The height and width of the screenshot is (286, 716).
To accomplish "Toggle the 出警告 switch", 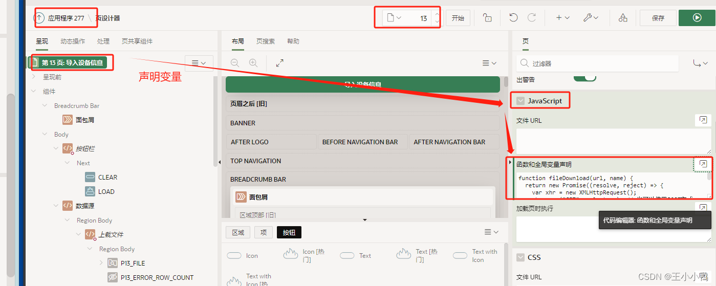I will (584, 77).
